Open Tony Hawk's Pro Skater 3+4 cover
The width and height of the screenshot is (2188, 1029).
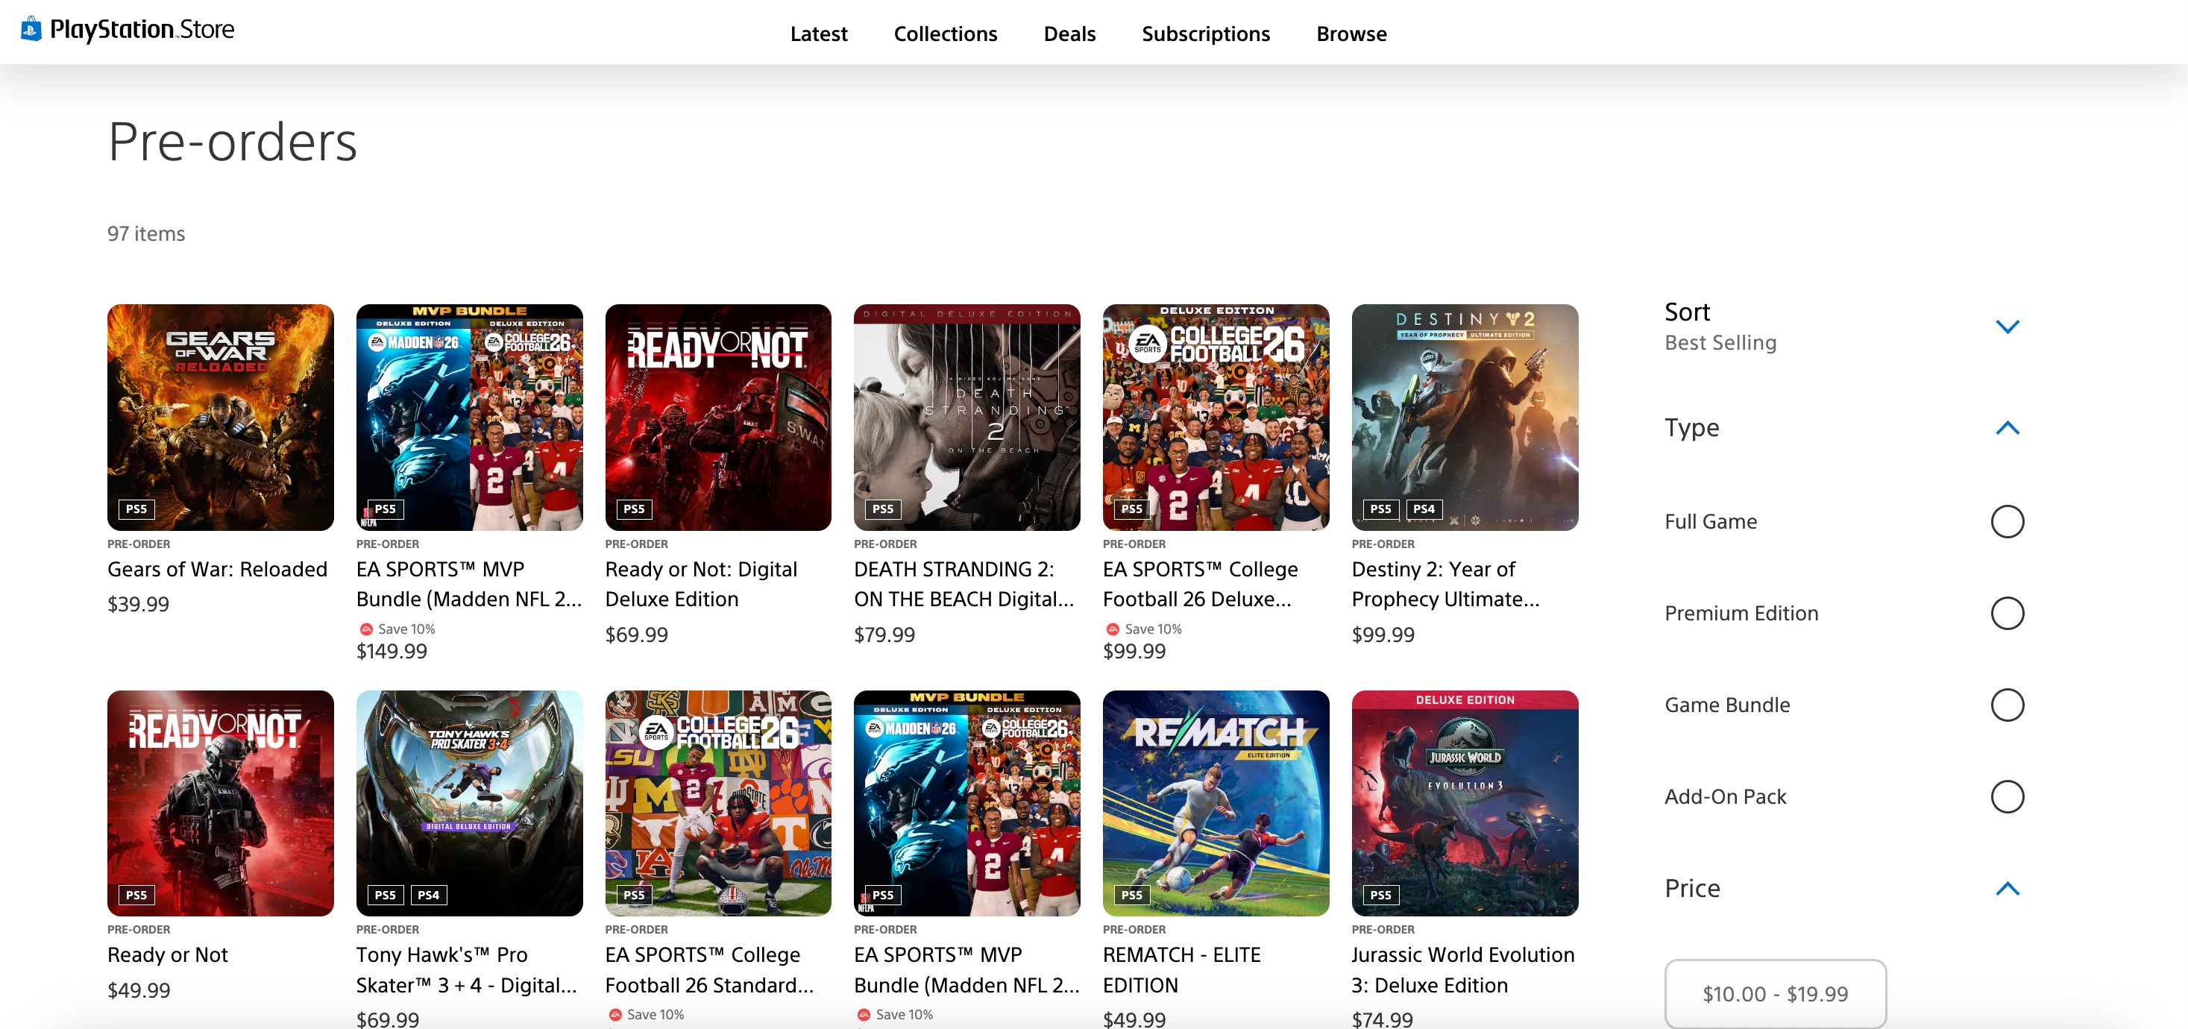tap(469, 802)
